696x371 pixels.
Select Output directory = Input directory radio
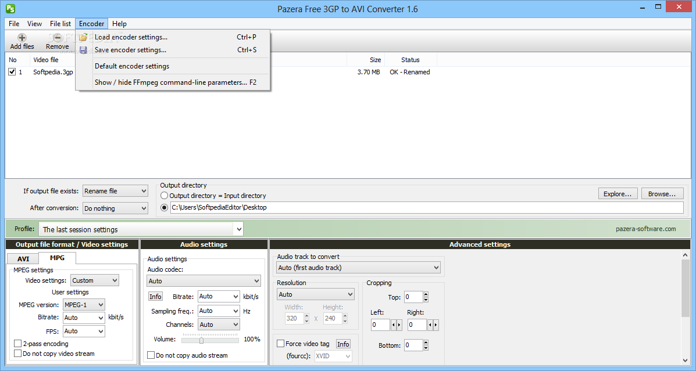(x=164, y=196)
